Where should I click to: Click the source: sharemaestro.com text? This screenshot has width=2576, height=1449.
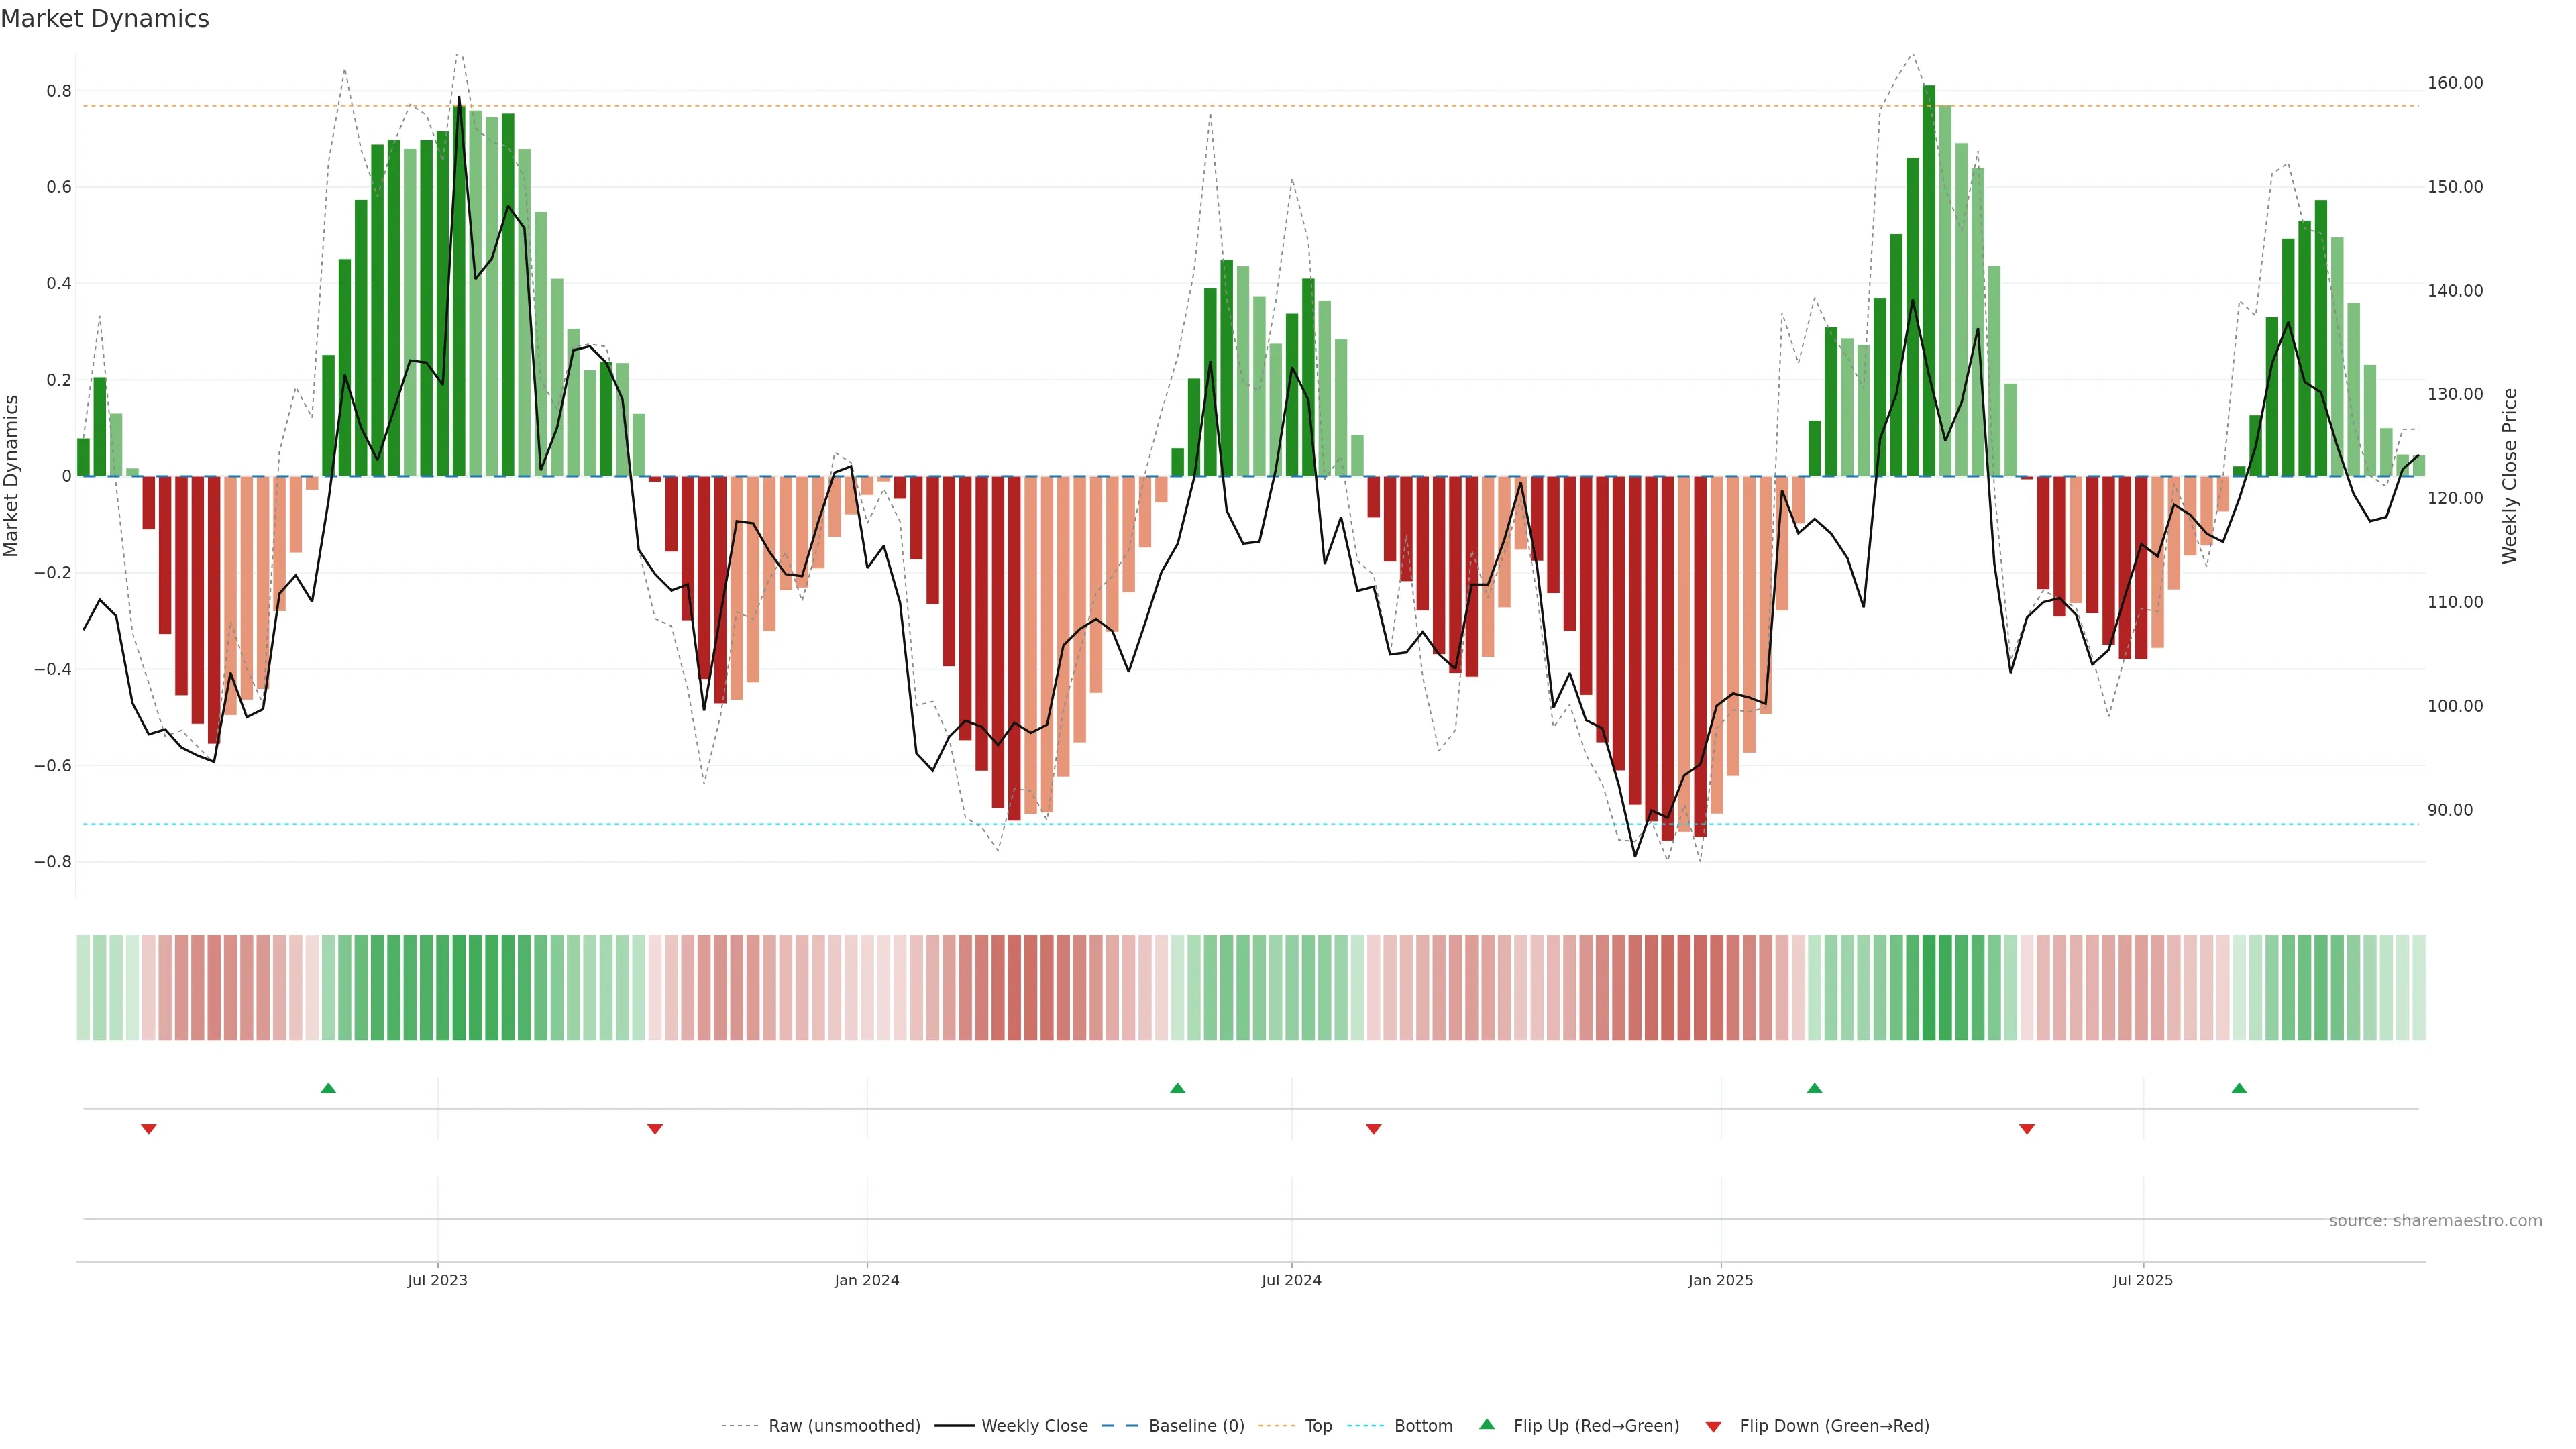(x=2435, y=1221)
